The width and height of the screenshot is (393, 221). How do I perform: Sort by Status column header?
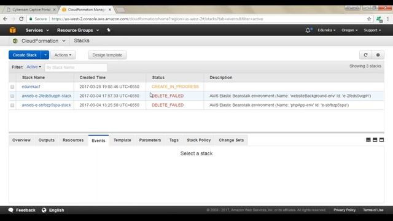click(x=158, y=77)
